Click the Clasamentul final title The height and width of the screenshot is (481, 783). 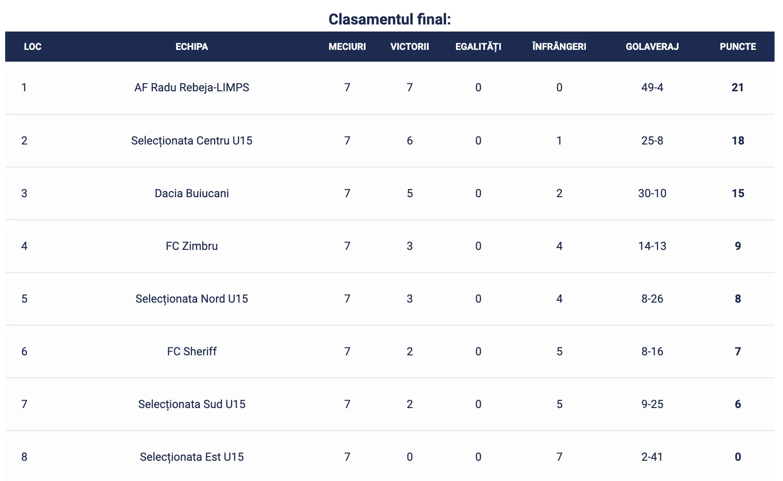pos(390,19)
